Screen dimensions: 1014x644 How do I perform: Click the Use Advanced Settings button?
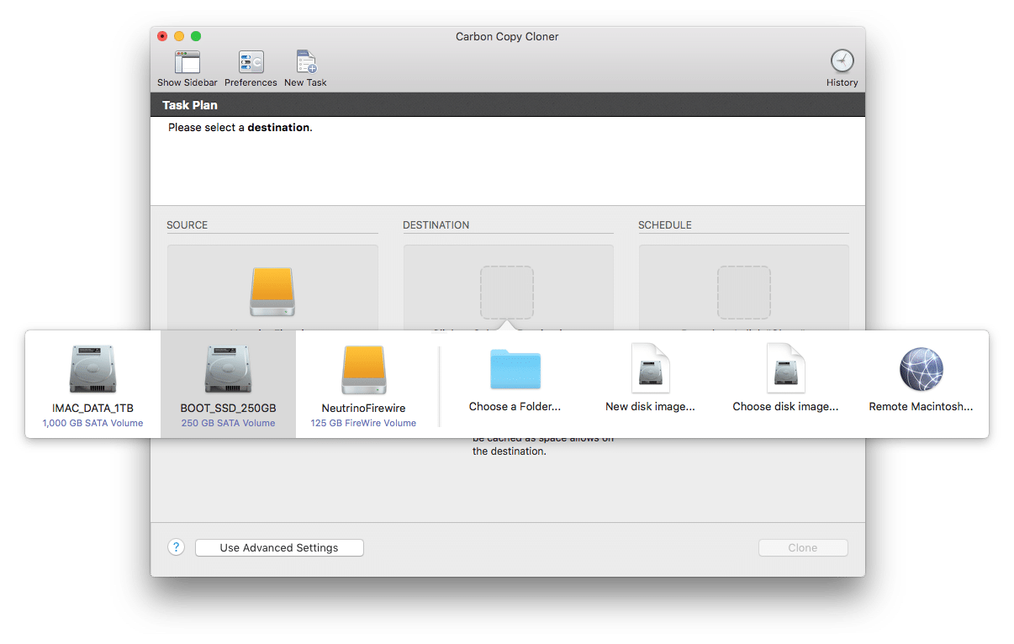tap(279, 547)
